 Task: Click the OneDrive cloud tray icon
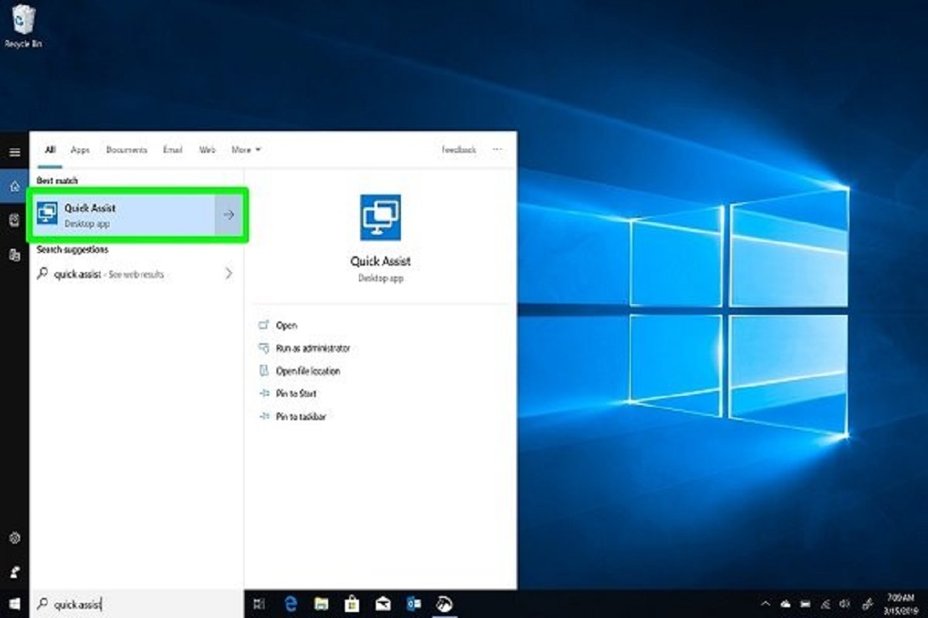(x=785, y=604)
